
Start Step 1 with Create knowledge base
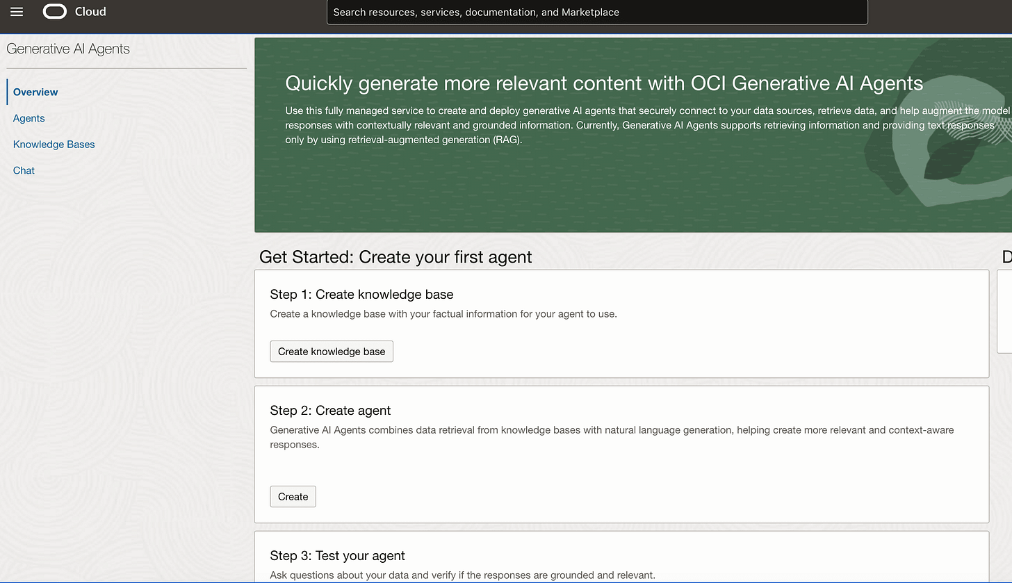coord(332,351)
